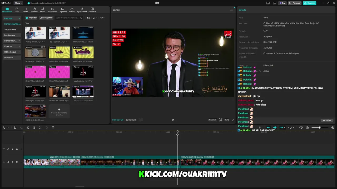
Task: Collapse the Importer sidebar section
Action: (x=12, y=18)
